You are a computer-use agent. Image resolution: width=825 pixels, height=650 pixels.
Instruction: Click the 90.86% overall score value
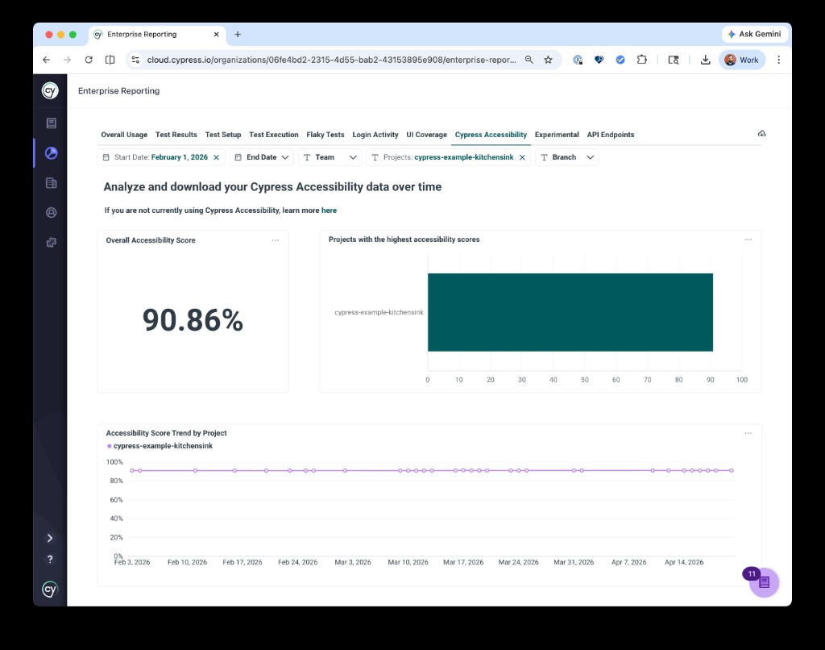193,319
